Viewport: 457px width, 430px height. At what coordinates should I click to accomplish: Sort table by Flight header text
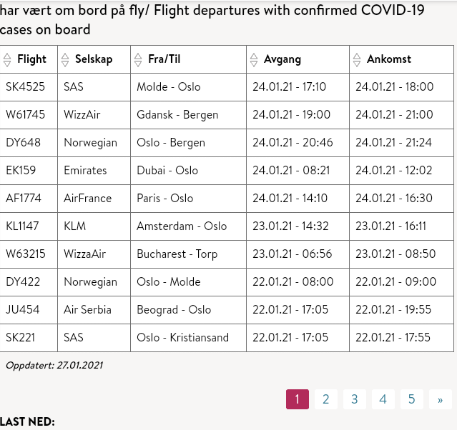tap(31, 59)
